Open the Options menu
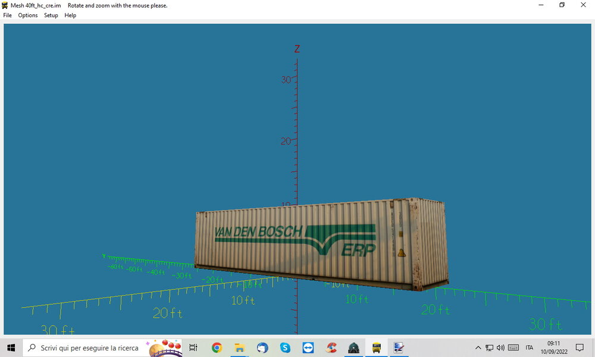Screen dimensions: 595x357 [x=28, y=15]
